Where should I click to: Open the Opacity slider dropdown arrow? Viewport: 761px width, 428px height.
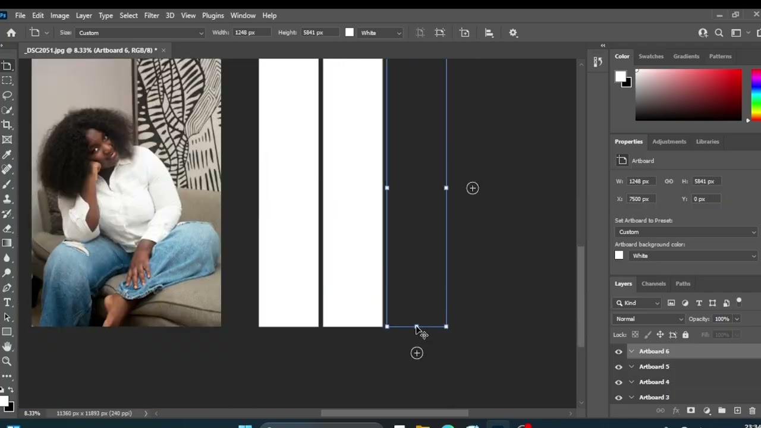(737, 319)
